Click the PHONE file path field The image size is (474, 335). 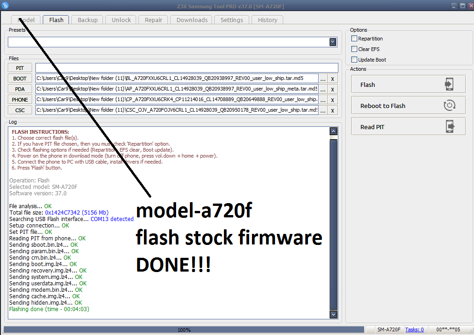point(177,99)
